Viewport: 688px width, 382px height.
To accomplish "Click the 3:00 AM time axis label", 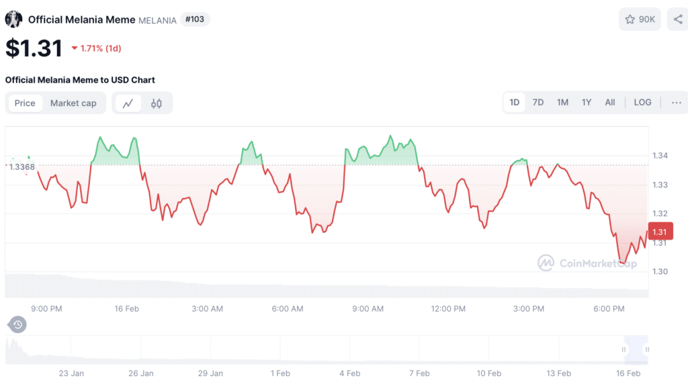I will pyautogui.click(x=207, y=309).
